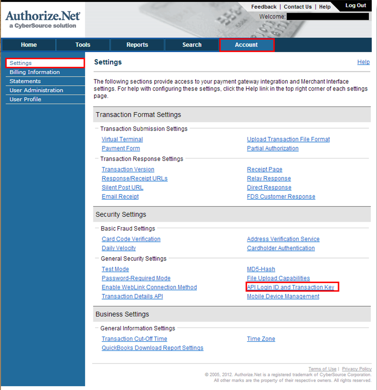377x390 pixels.
Task: Click the Test Mode link
Action: tap(115, 269)
